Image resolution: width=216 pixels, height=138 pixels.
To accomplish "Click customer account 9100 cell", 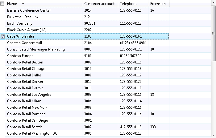I will click(100, 56).
